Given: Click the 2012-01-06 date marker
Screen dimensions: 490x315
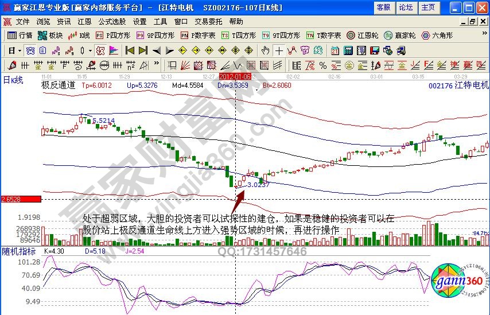Looking at the screenshot, I should (235, 76).
